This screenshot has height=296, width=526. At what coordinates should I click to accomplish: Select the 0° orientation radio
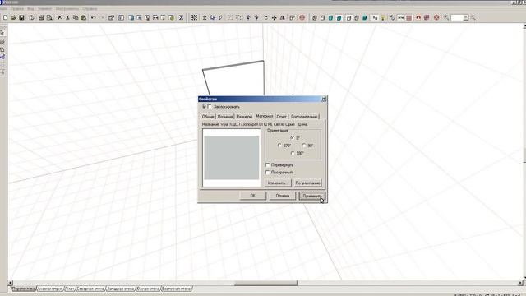point(293,137)
